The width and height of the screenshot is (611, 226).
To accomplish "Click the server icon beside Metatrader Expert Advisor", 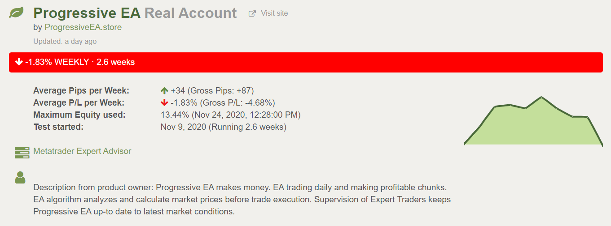I will tap(22, 153).
